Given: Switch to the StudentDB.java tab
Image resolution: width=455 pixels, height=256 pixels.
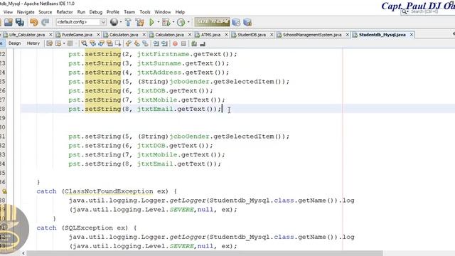Looking at the screenshot, I should 252,35.
